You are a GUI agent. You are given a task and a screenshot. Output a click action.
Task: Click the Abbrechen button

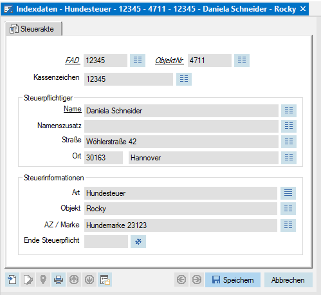point(288,280)
